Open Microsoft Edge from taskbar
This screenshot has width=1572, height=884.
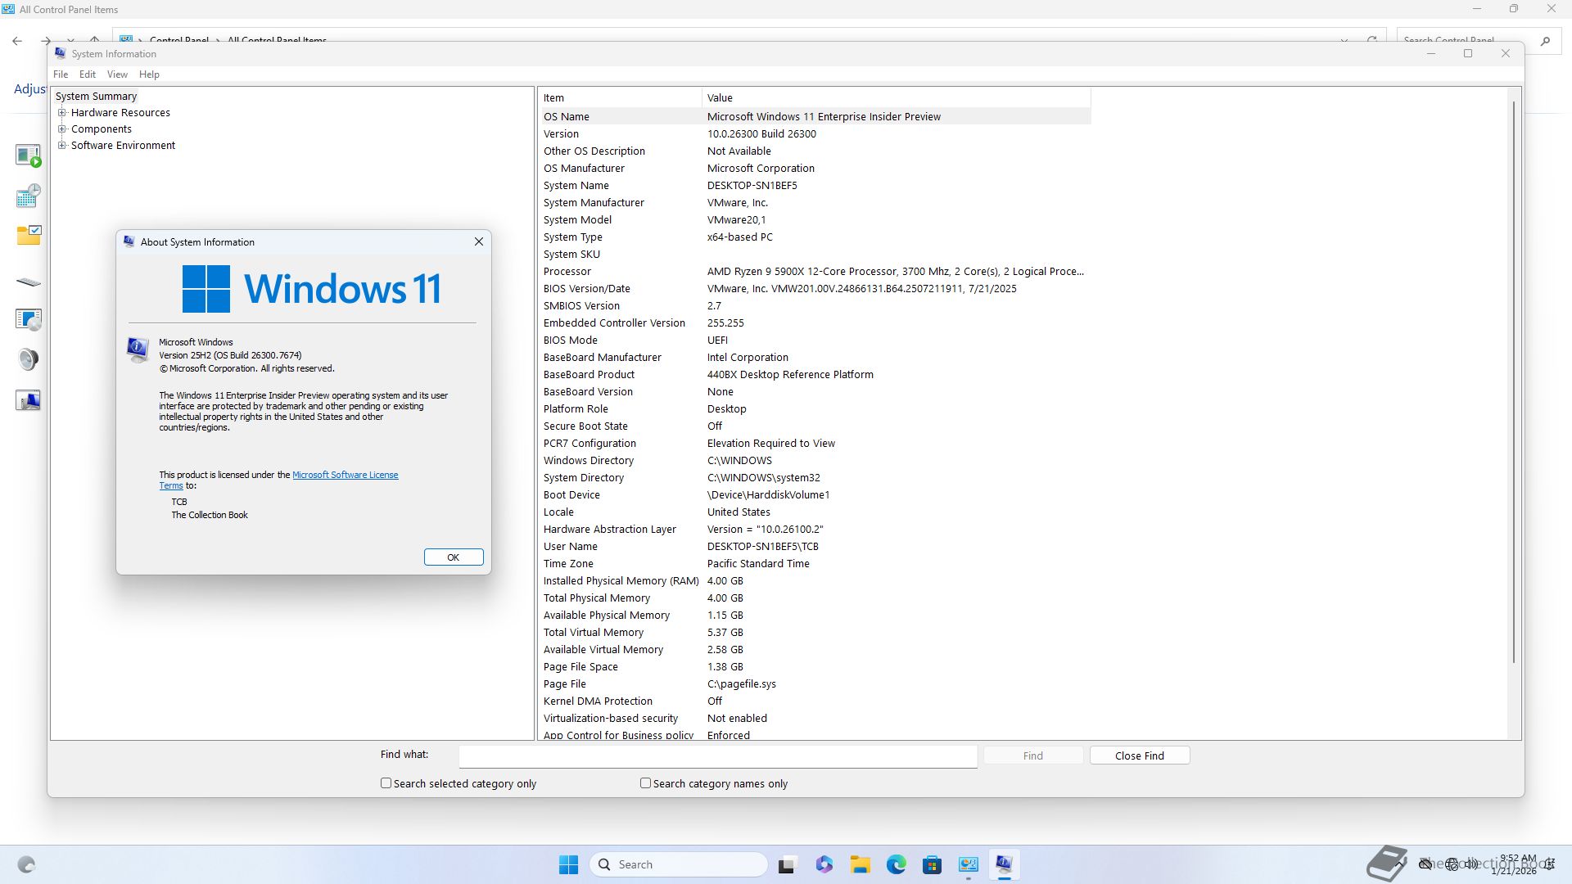896,864
